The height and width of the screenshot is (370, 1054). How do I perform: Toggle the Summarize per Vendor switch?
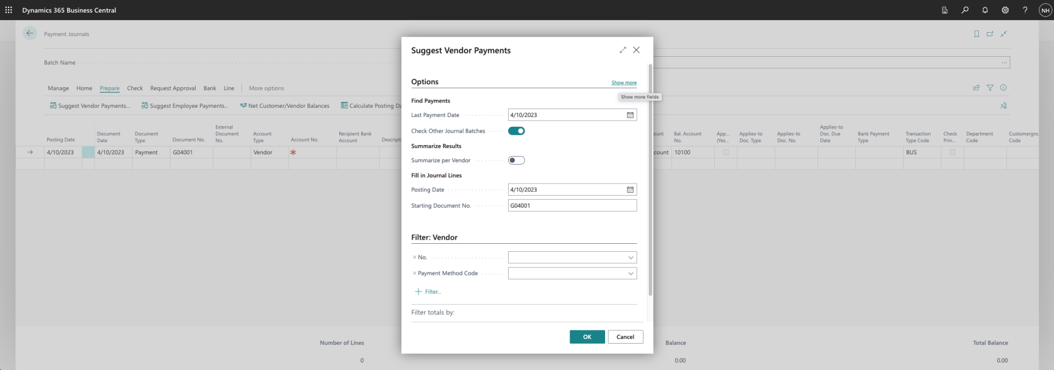point(517,160)
